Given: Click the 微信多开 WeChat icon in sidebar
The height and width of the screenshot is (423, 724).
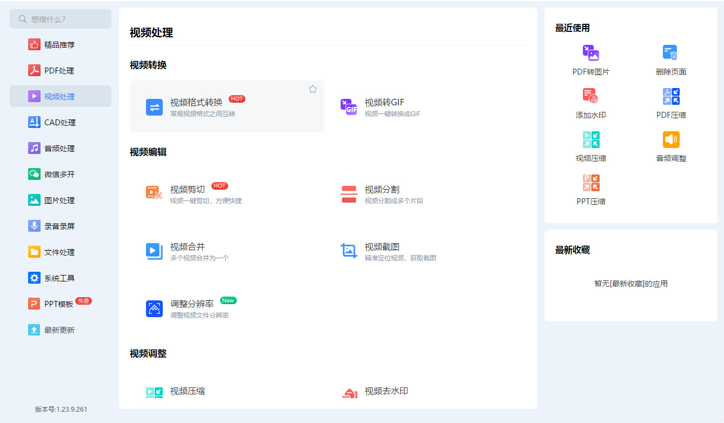Looking at the screenshot, I should click(x=35, y=174).
